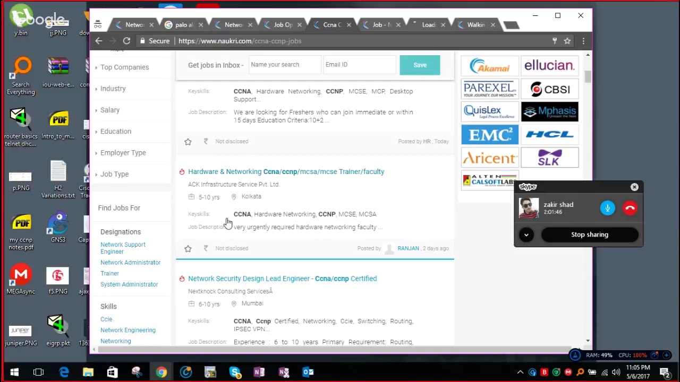The image size is (680, 382).
Task: Open File Explorer from taskbar
Action: click(88, 372)
